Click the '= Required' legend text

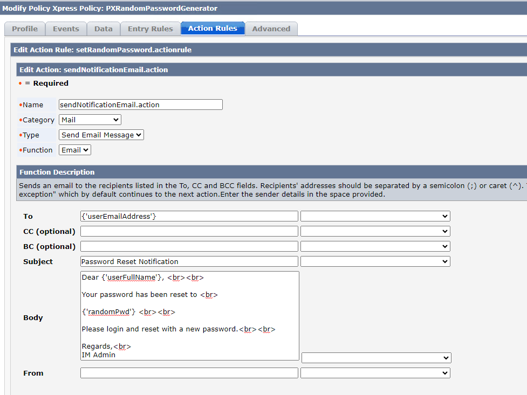(x=47, y=84)
